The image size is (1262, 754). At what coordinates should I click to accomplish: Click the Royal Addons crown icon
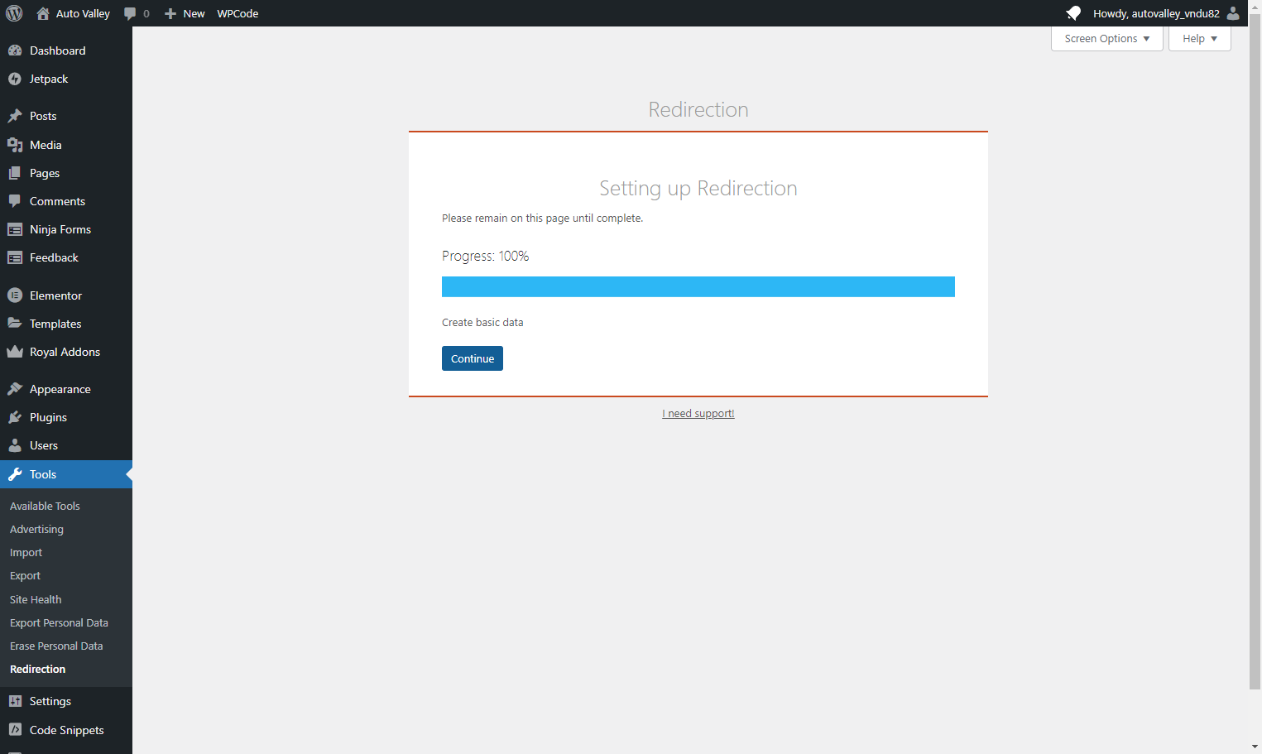[x=15, y=352]
